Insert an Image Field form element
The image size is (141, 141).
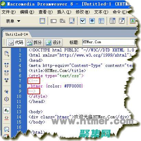click(133, 21)
